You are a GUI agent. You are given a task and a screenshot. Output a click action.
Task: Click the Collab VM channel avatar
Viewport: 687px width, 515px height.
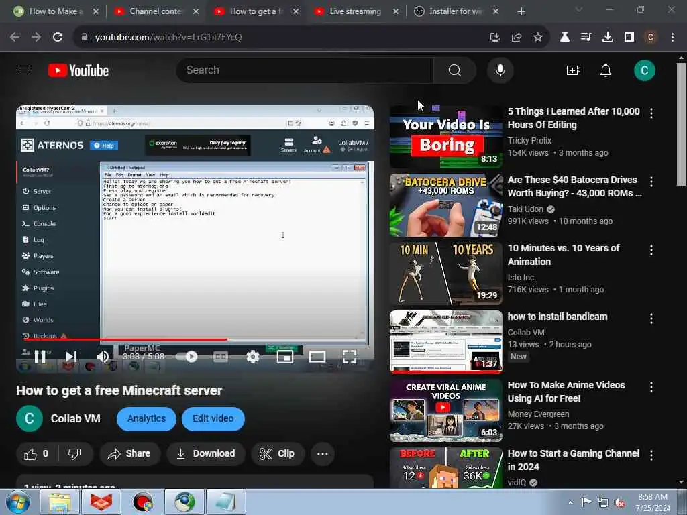30,418
